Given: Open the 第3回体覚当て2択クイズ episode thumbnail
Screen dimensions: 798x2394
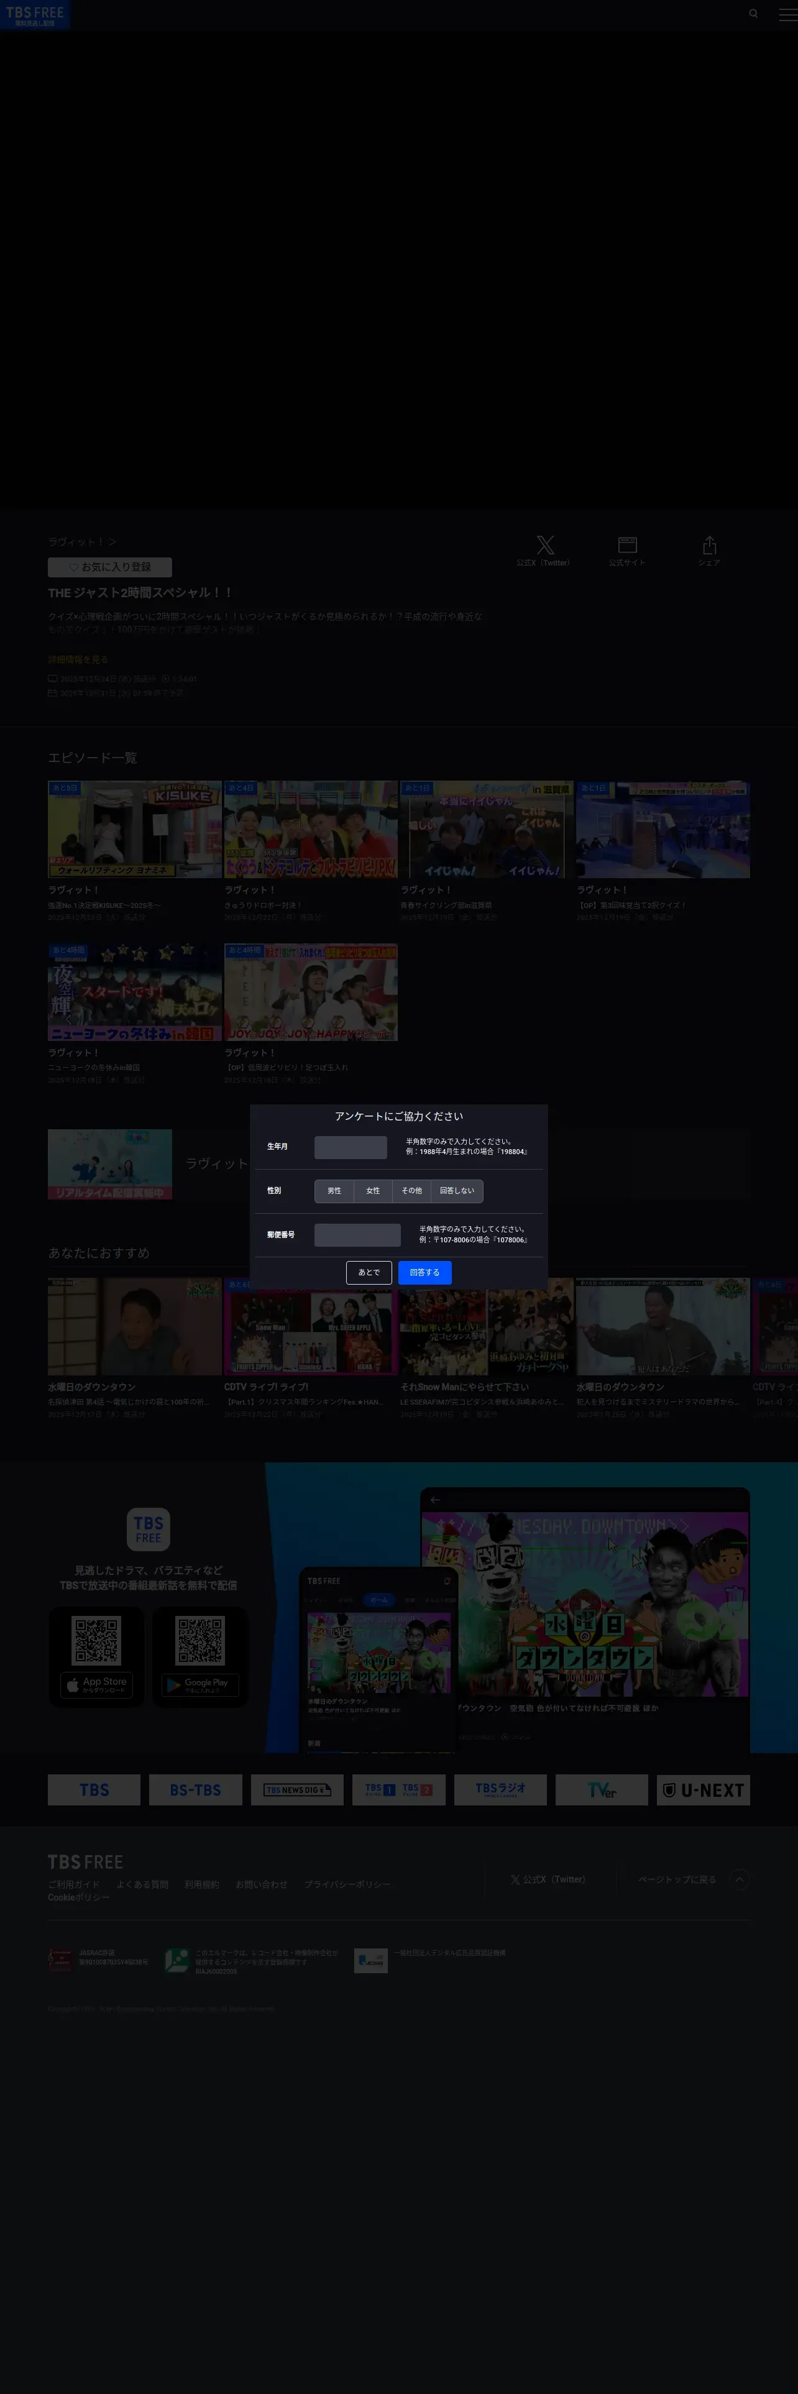Looking at the screenshot, I should click(663, 829).
